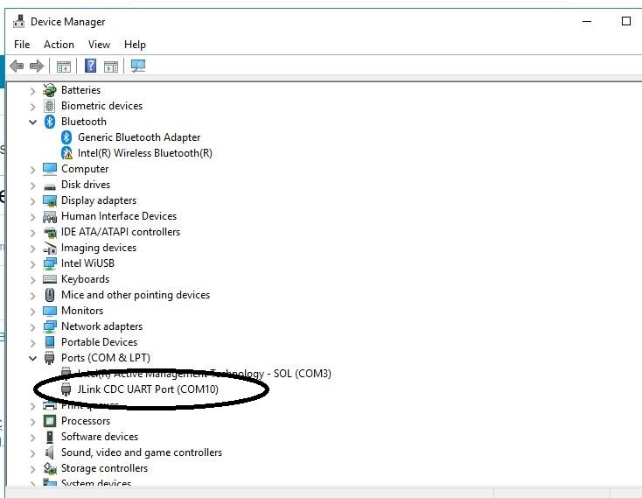
Task: Select the Imaging devices label
Action: (99, 248)
